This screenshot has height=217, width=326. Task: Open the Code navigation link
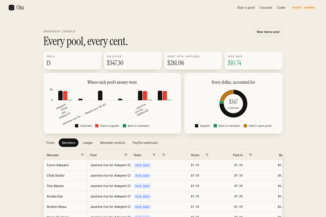click(281, 7)
